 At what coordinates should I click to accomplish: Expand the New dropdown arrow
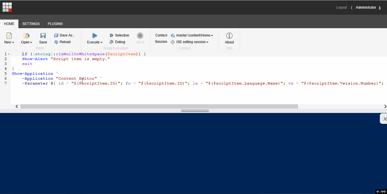[x=13, y=43]
